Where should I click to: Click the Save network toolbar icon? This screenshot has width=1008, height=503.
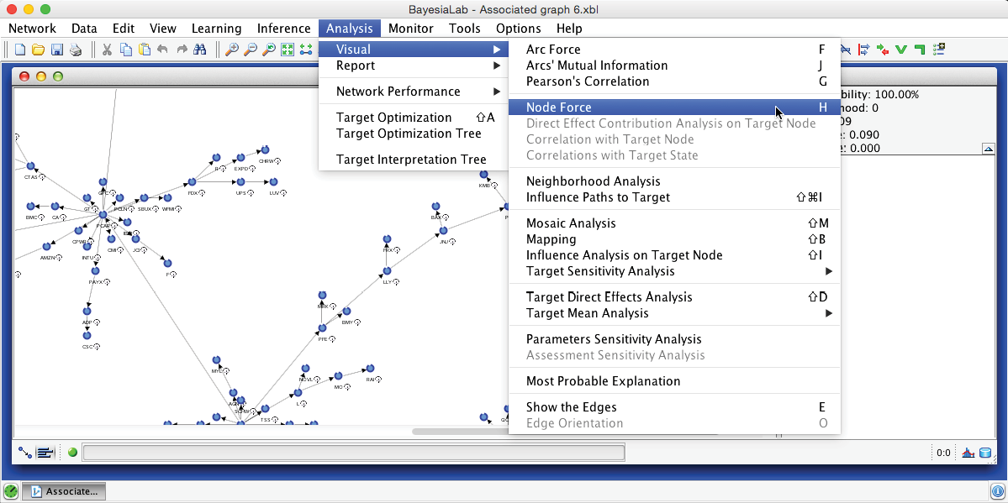point(57,50)
